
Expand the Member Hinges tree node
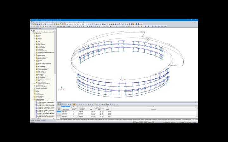tap(35, 56)
